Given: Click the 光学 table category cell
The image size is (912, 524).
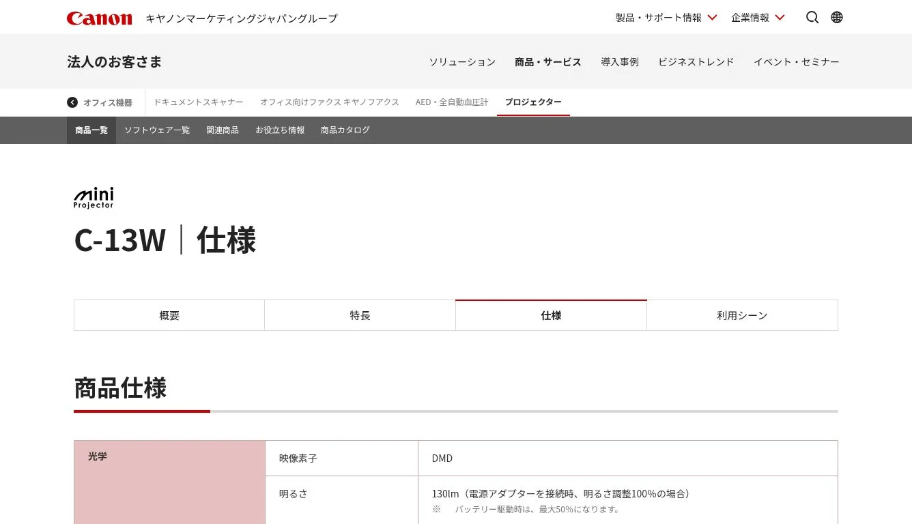Looking at the screenshot, I should 169,482.
